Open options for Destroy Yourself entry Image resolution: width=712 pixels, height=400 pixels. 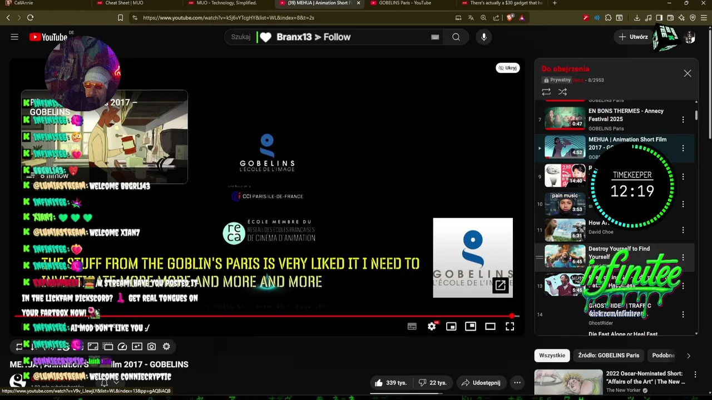tap(683, 257)
